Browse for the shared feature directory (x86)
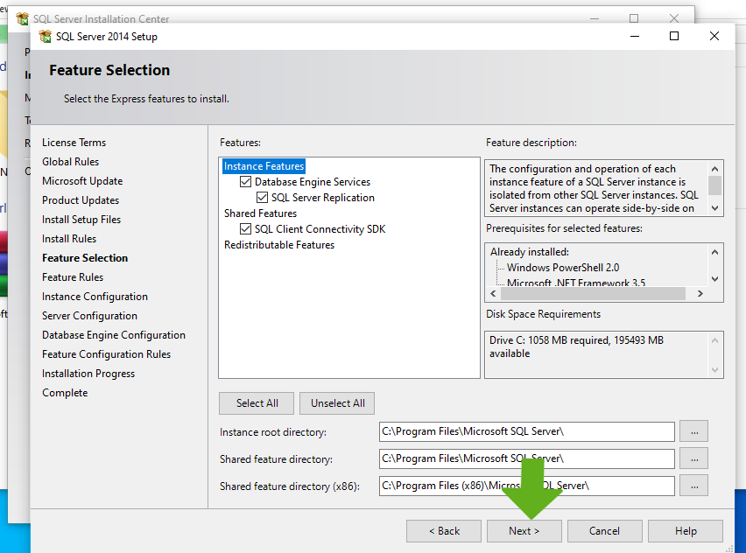Viewport: 746px width, 553px height. 693,486
